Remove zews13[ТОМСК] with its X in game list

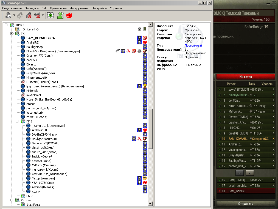(x=273, y=89)
